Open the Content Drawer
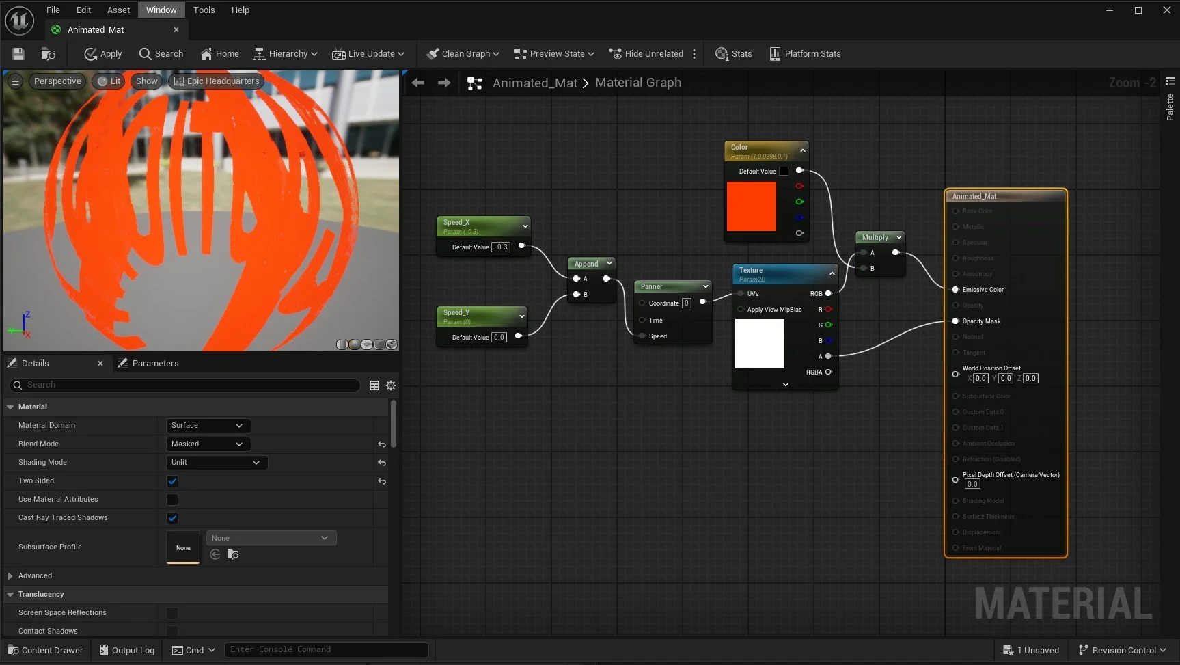This screenshot has width=1180, height=665. coord(45,650)
